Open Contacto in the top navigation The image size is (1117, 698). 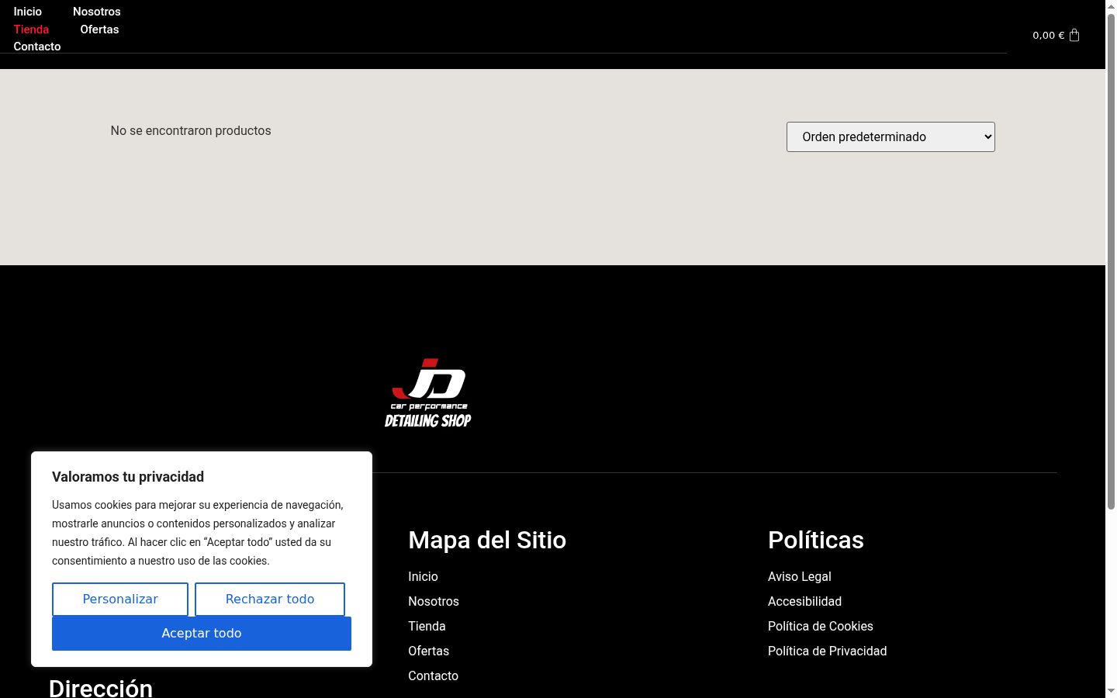tap(37, 47)
